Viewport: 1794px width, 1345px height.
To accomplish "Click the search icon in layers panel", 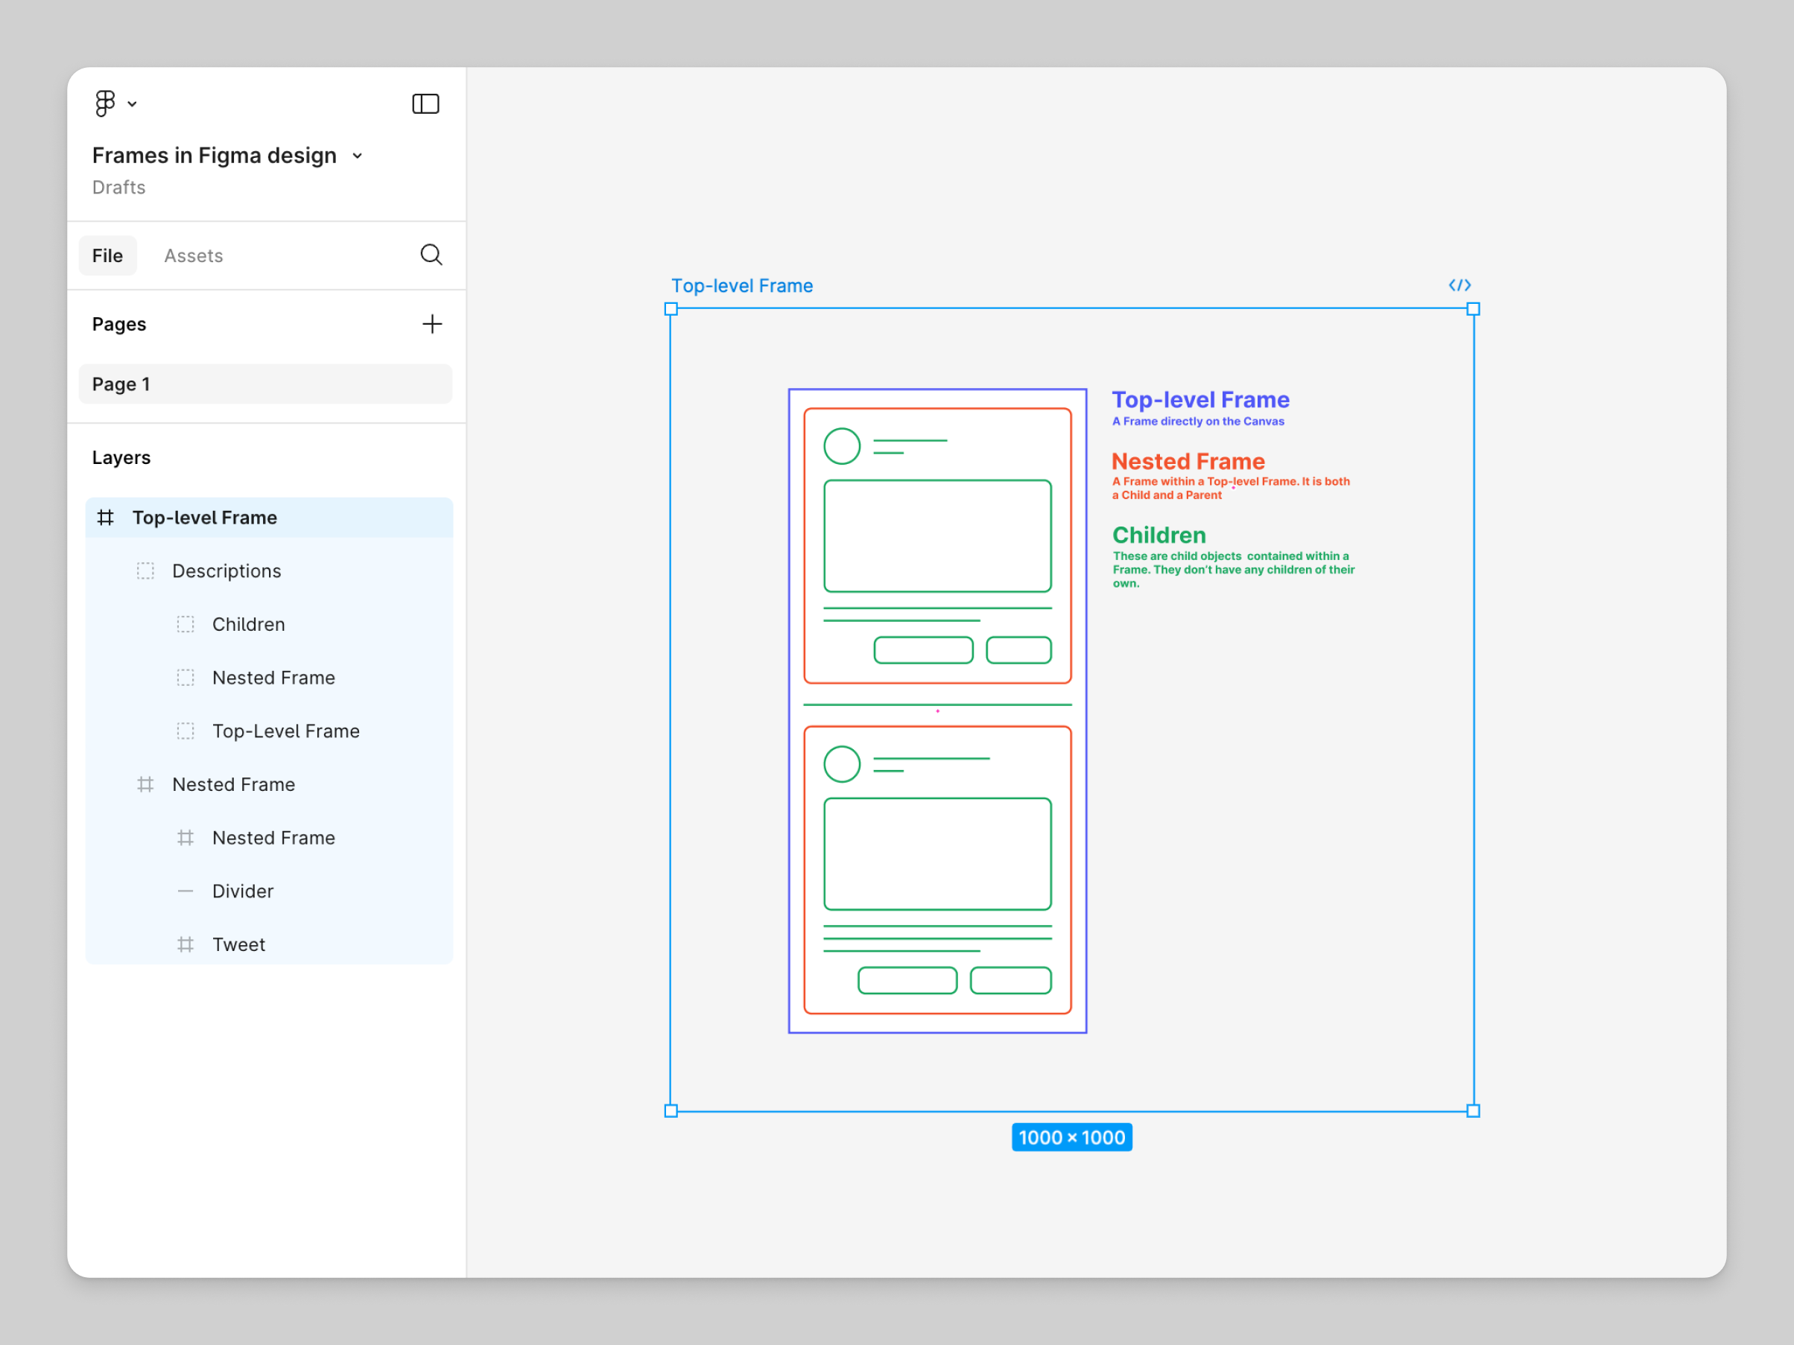I will pyautogui.click(x=431, y=254).
